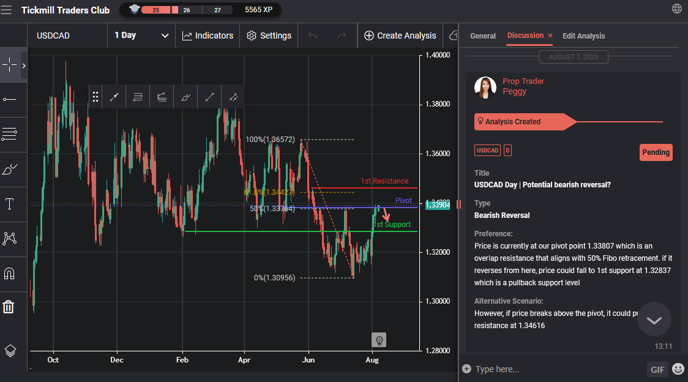The width and height of the screenshot is (688, 382).
Task: Open Peggy's profile avatar
Action: click(485, 87)
